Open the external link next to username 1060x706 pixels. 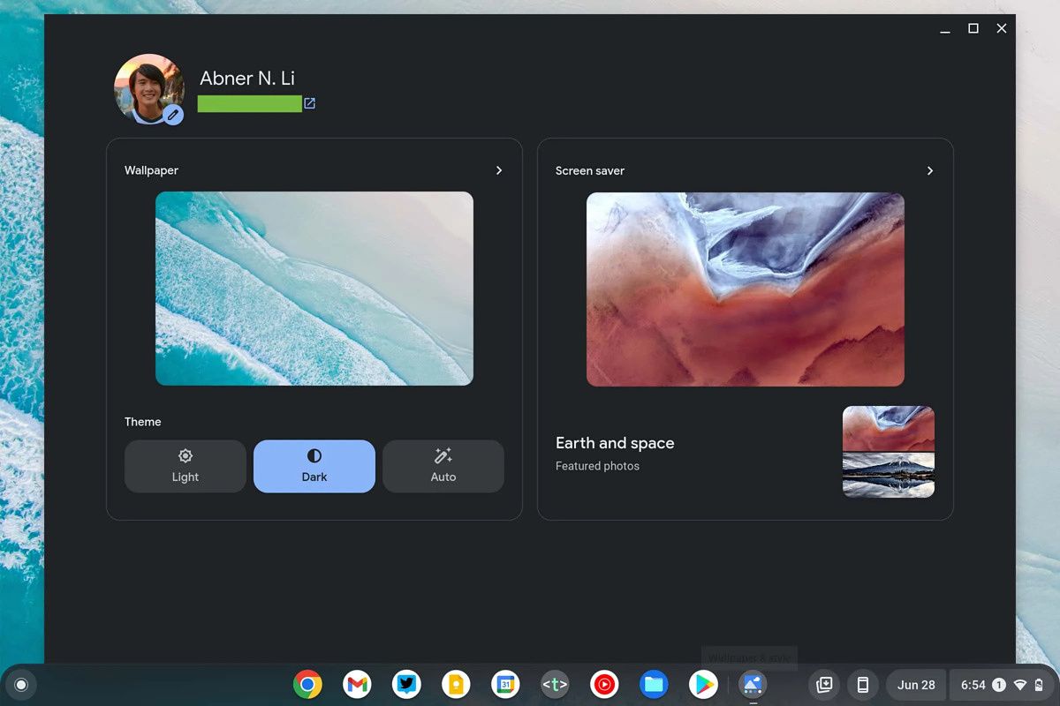click(308, 103)
